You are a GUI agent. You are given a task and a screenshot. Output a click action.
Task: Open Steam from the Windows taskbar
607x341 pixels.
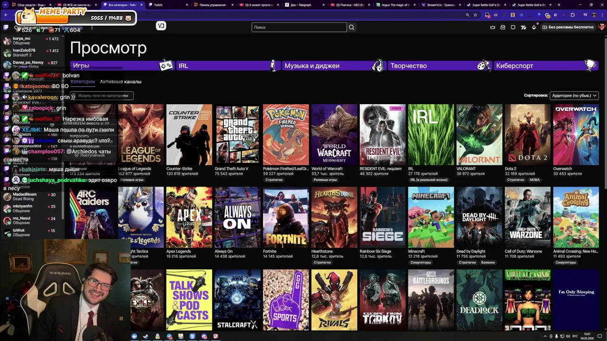(146, 336)
